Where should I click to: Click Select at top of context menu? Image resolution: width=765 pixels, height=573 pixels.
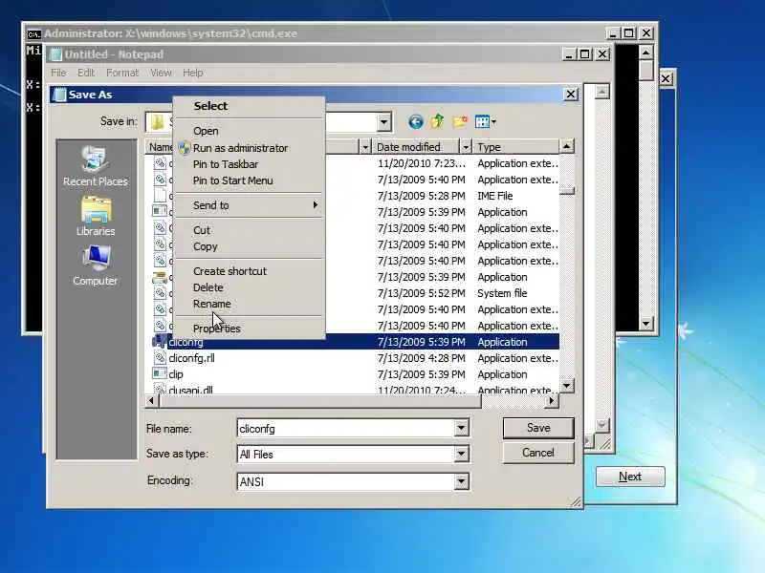pyautogui.click(x=210, y=106)
